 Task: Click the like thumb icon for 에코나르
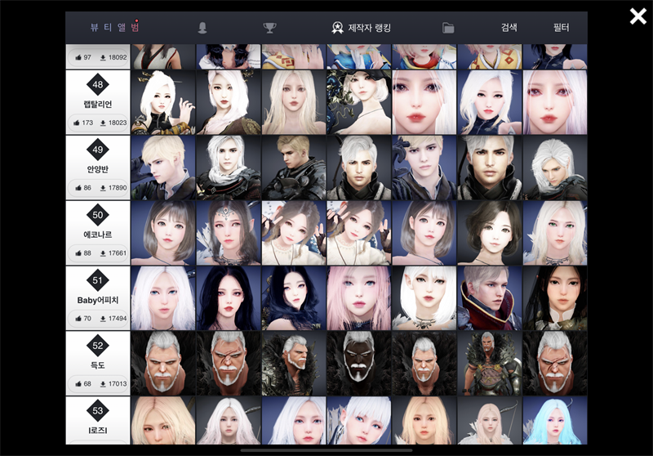[78, 254]
